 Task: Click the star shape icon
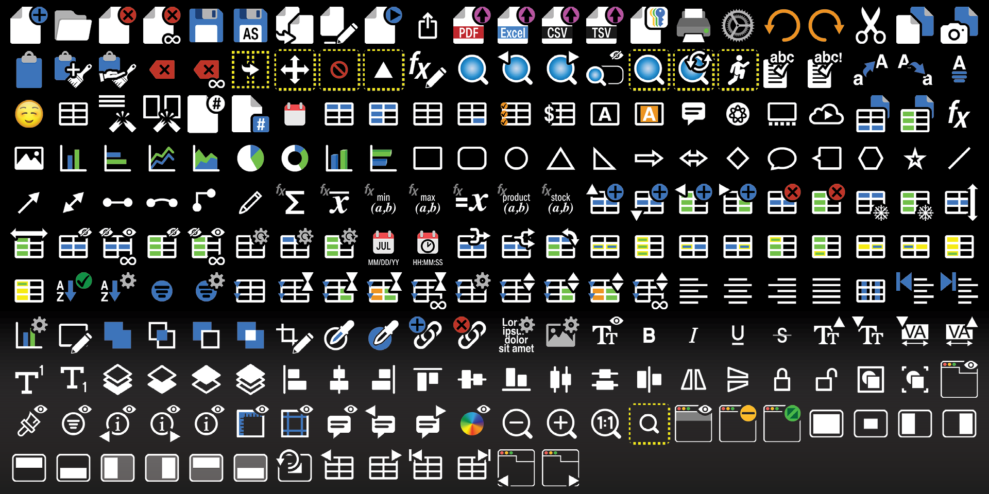(x=915, y=158)
